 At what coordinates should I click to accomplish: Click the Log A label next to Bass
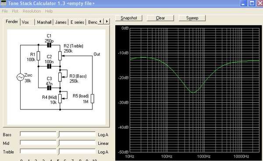click(x=103, y=135)
